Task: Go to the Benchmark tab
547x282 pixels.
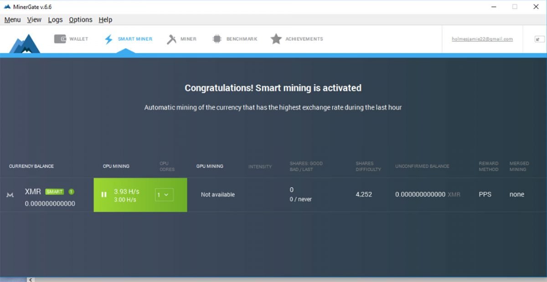Action: [235, 39]
